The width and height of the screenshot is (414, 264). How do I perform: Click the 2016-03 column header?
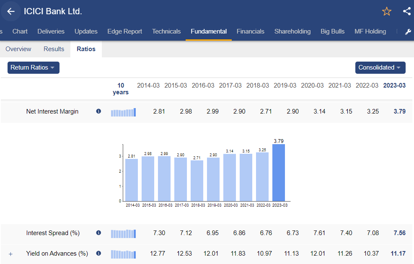click(203, 85)
